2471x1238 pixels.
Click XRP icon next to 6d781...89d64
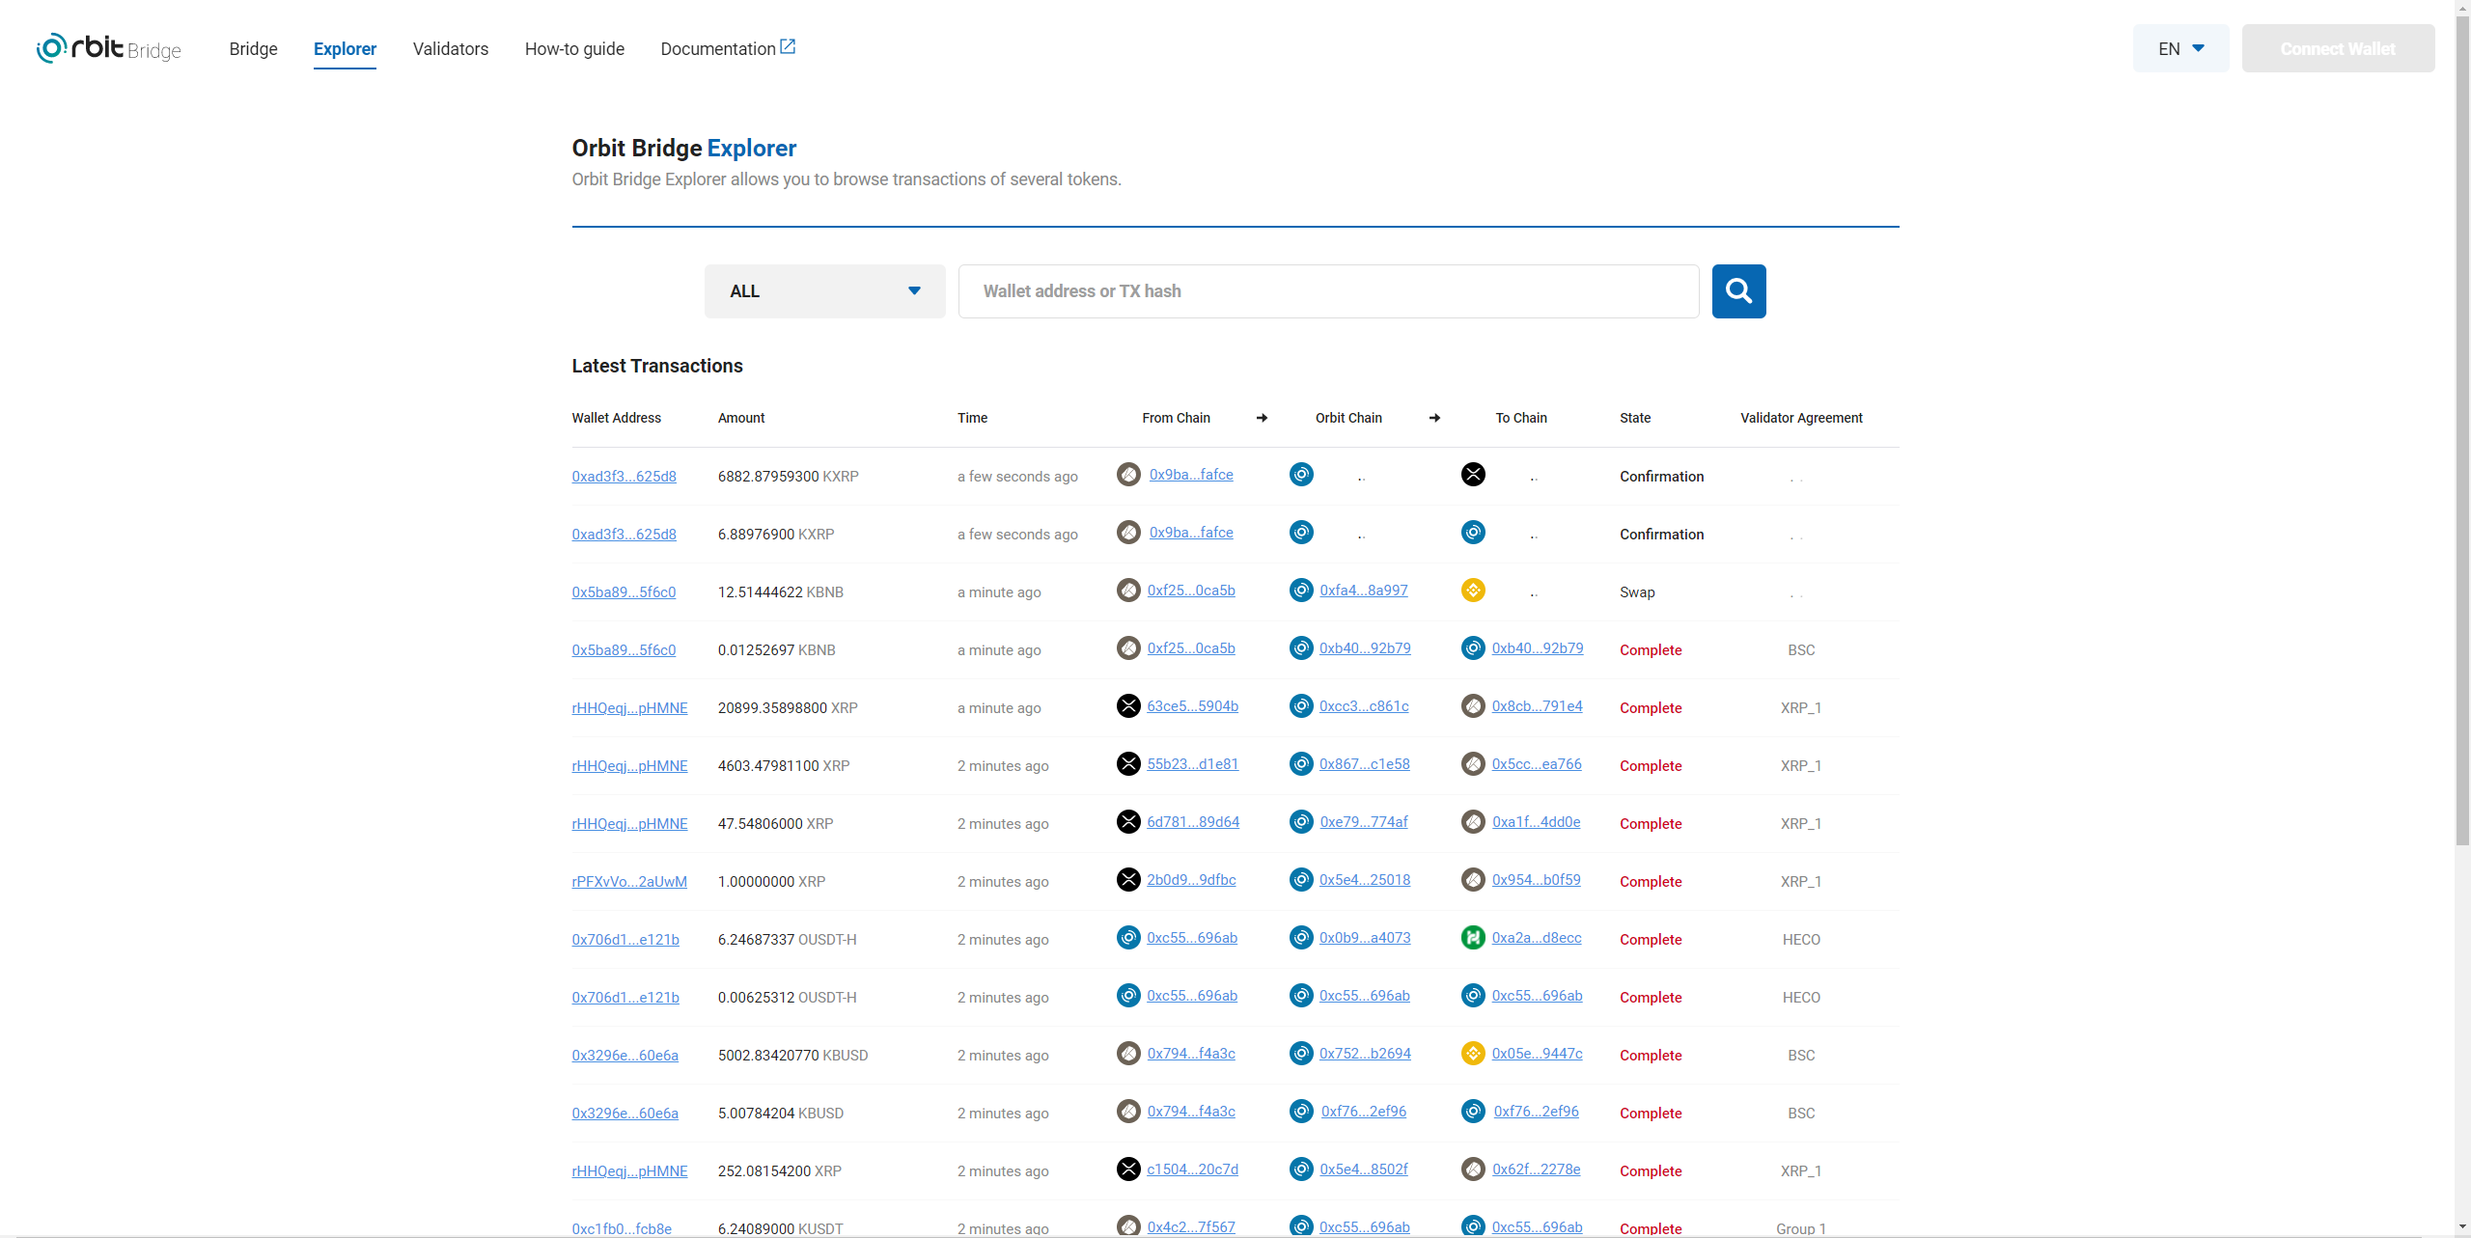point(1128,822)
